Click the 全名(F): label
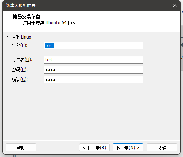 tap(20, 45)
